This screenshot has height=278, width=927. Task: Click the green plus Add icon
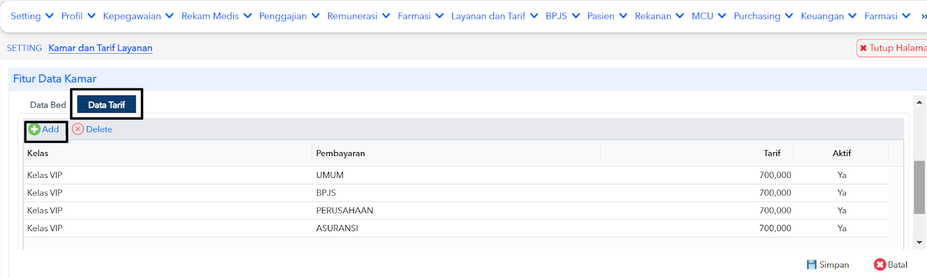[x=34, y=129]
